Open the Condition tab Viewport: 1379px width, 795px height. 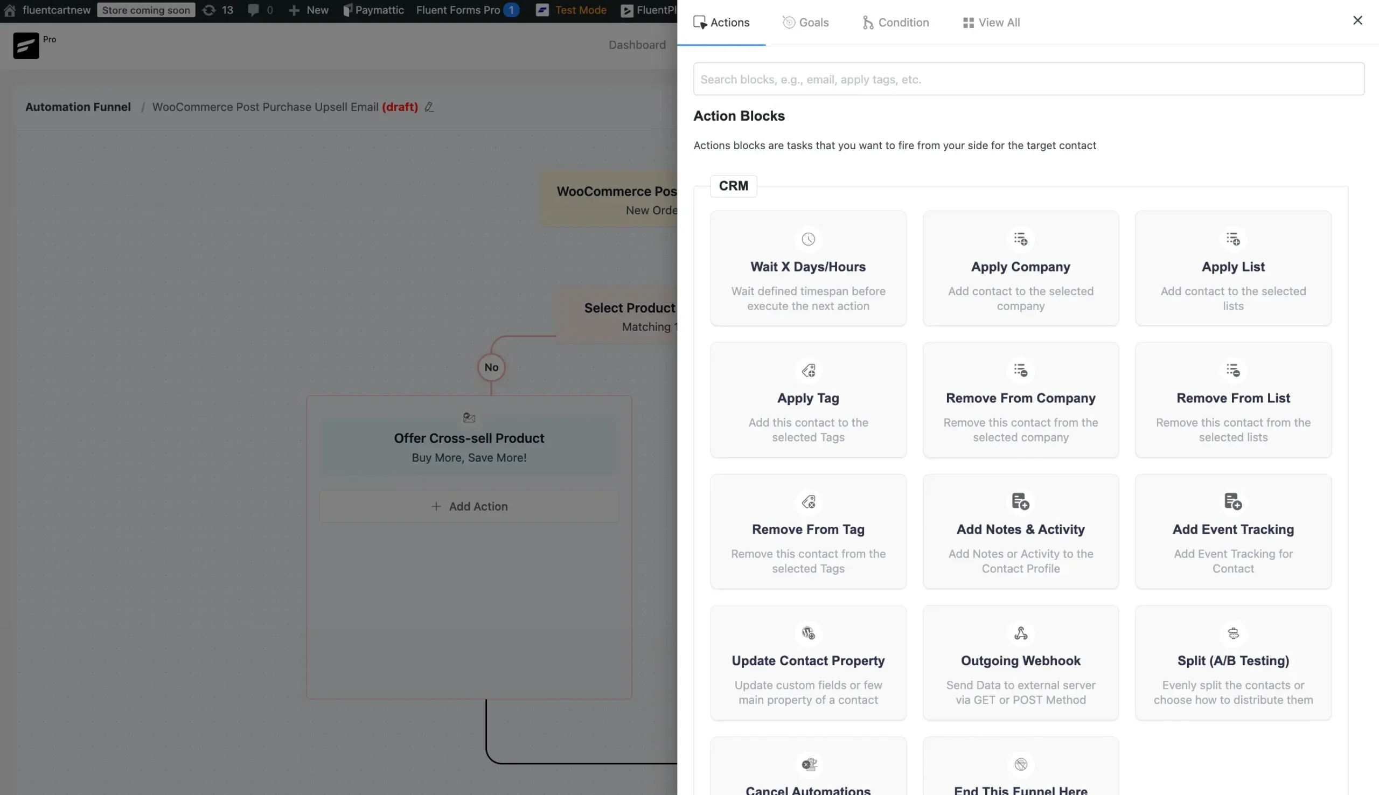coord(895,23)
